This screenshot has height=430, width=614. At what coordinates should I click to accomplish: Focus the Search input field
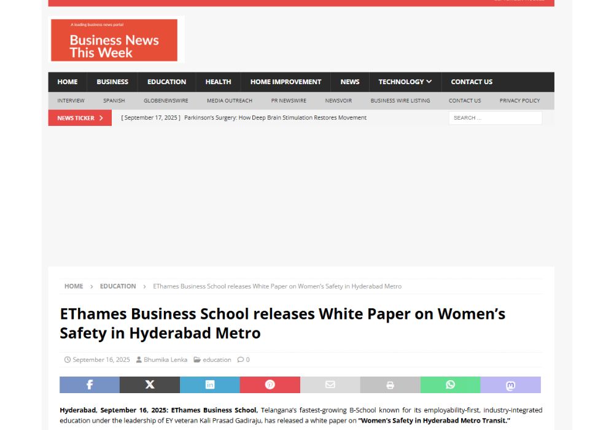(495, 118)
